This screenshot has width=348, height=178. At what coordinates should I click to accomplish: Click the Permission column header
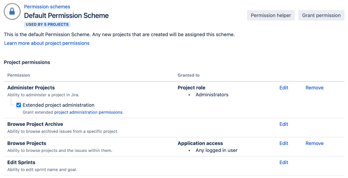pyautogui.click(x=18, y=75)
